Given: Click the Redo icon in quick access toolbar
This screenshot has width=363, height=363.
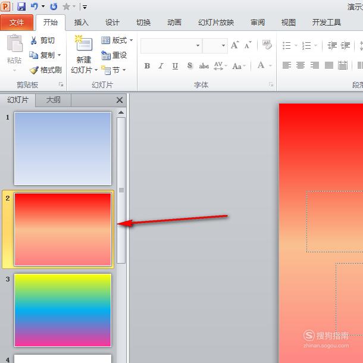Looking at the screenshot, I should (x=54, y=7).
